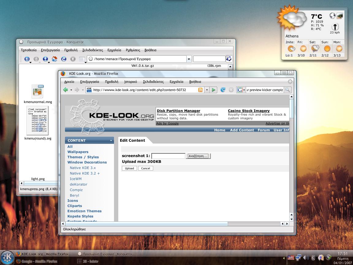Click the green Go button in Firefox
Viewport: 353px width, 265px height.
click(213, 90)
